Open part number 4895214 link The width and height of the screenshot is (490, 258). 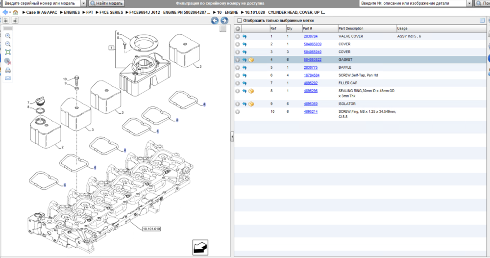311,112
